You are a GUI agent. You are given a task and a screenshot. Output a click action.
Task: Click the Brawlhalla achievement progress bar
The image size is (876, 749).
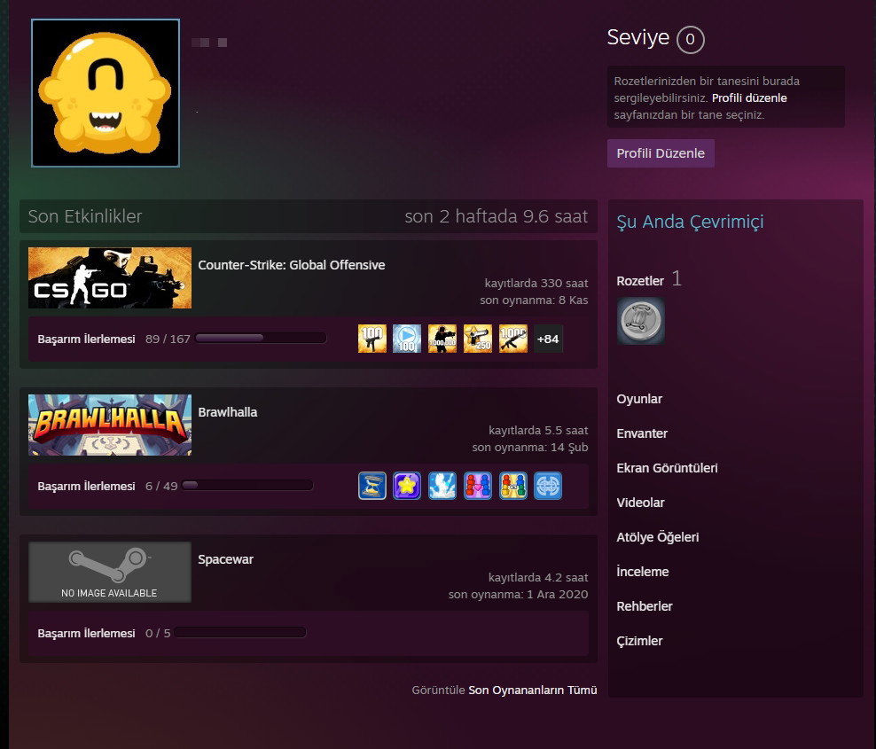[x=247, y=485]
